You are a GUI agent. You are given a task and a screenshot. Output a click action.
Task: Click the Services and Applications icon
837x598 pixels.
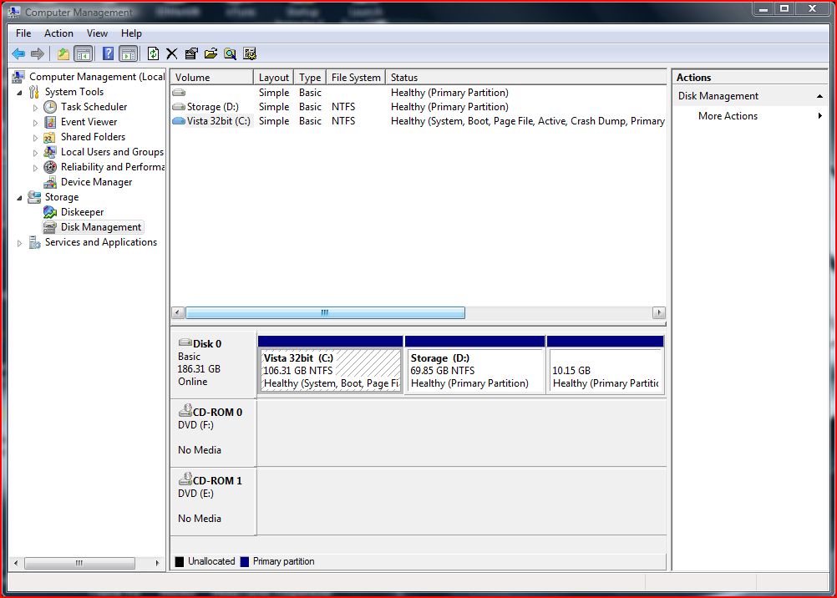(x=35, y=242)
